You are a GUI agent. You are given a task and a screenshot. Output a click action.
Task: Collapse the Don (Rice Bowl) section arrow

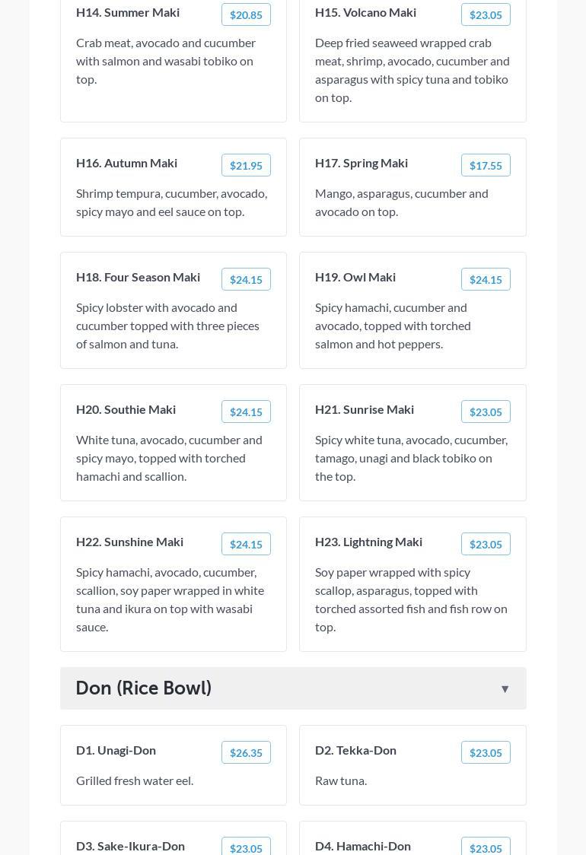pos(505,689)
